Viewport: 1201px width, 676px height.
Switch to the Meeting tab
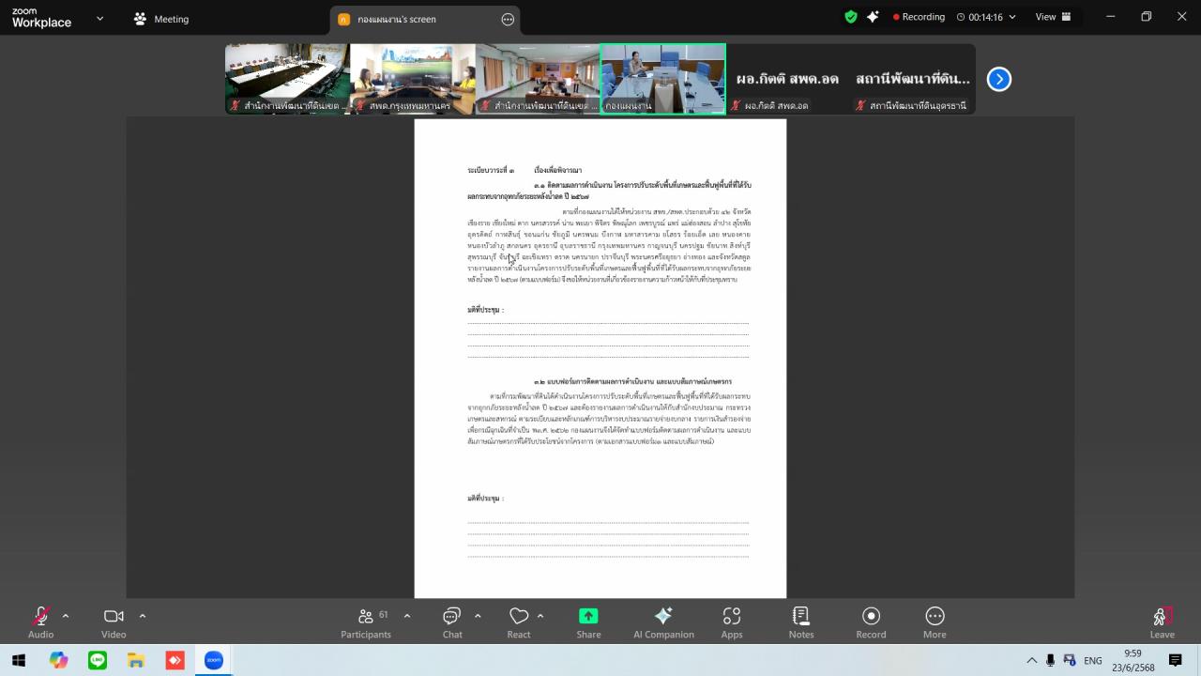click(x=161, y=19)
